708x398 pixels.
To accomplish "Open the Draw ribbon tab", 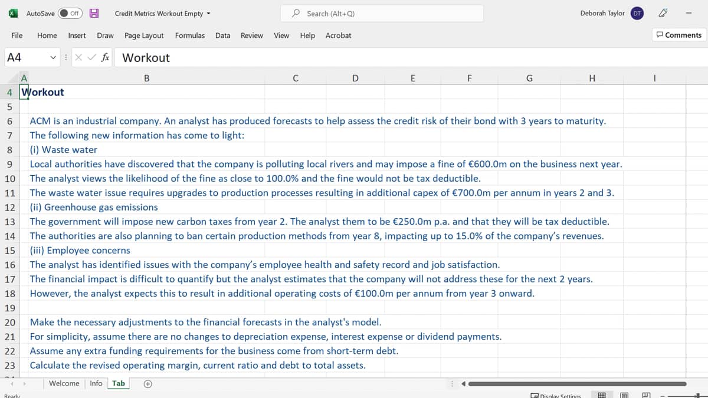I will click(105, 35).
